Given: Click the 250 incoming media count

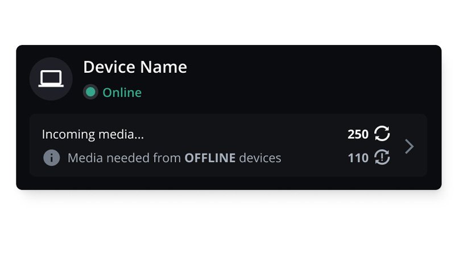Looking at the screenshot, I should [x=358, y=134].
